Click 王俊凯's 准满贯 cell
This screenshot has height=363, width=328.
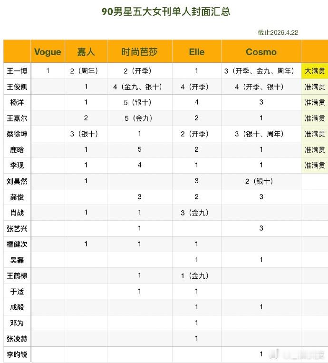(315, 87)
